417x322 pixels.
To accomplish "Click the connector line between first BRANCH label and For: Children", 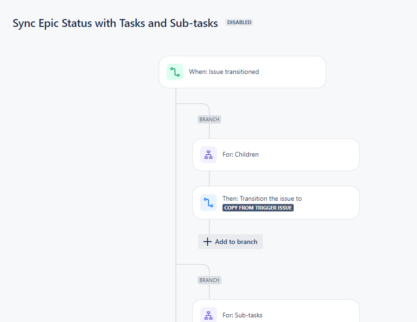I will pos(209,131).
